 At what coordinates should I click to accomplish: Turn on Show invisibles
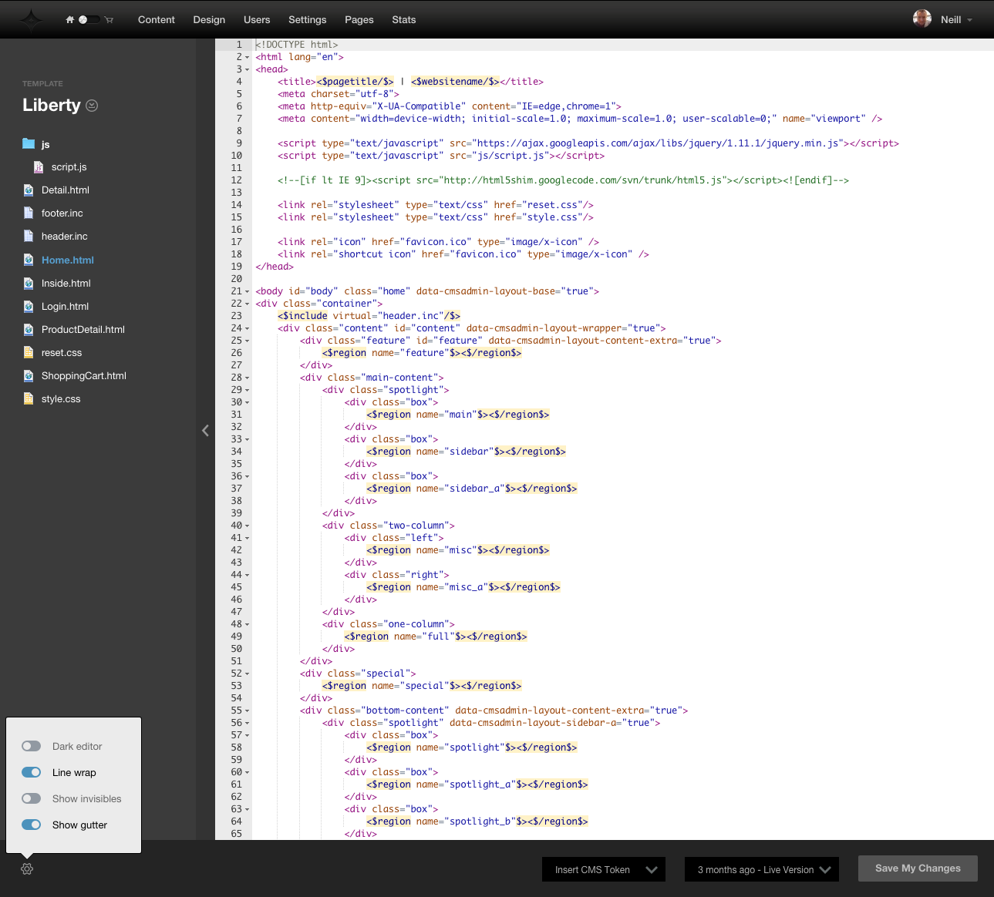[32, 798]
